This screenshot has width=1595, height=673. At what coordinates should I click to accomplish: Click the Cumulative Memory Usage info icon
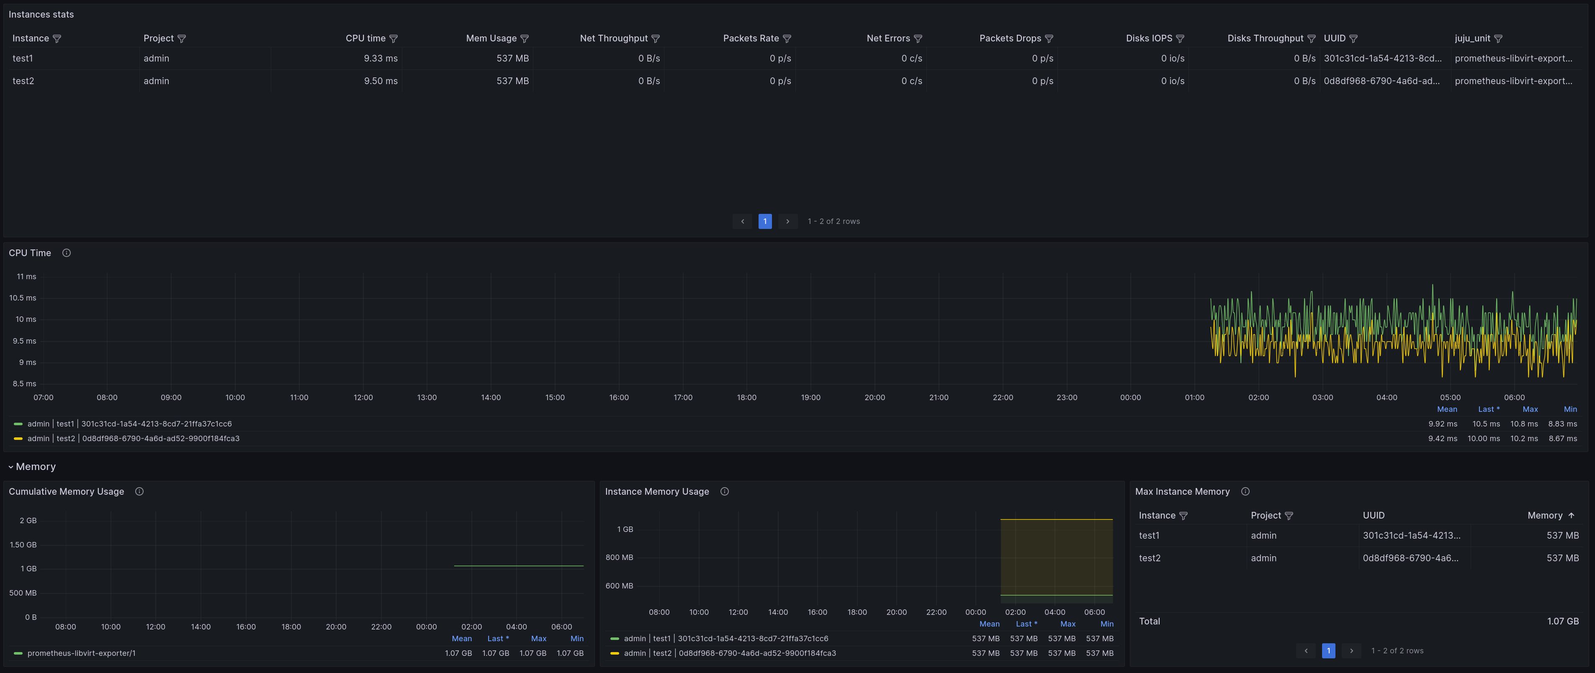[139, 491]
